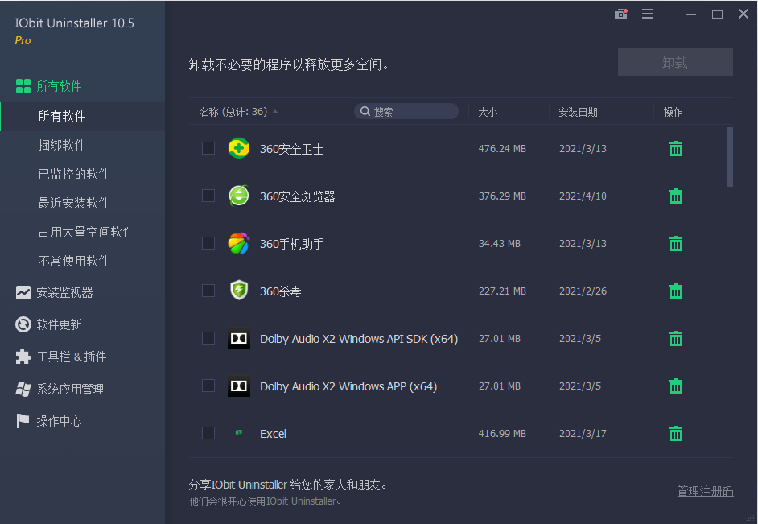The width and height of the screenshot is (758, 524).
Task: Open 工具栏 & 插件 section icon
Action: point(23,357)
